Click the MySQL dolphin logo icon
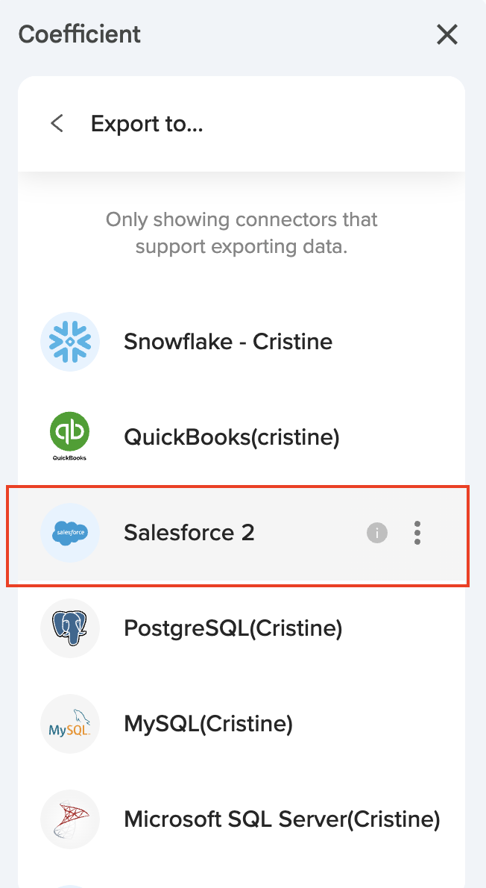The width and height of the screenshot is (486, 888). (x=69, y=724)
